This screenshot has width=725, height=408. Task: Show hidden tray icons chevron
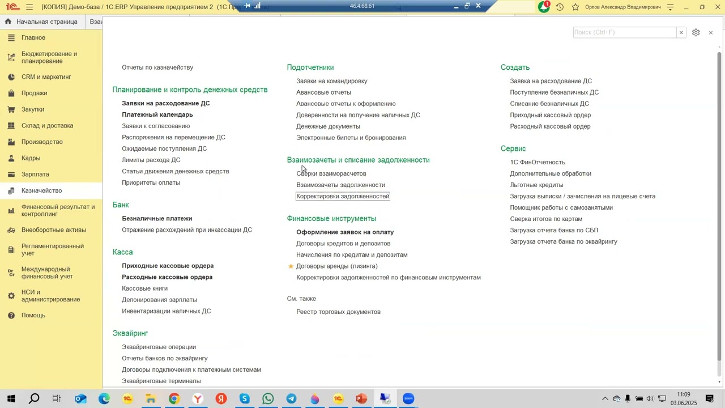click(605, 399)
